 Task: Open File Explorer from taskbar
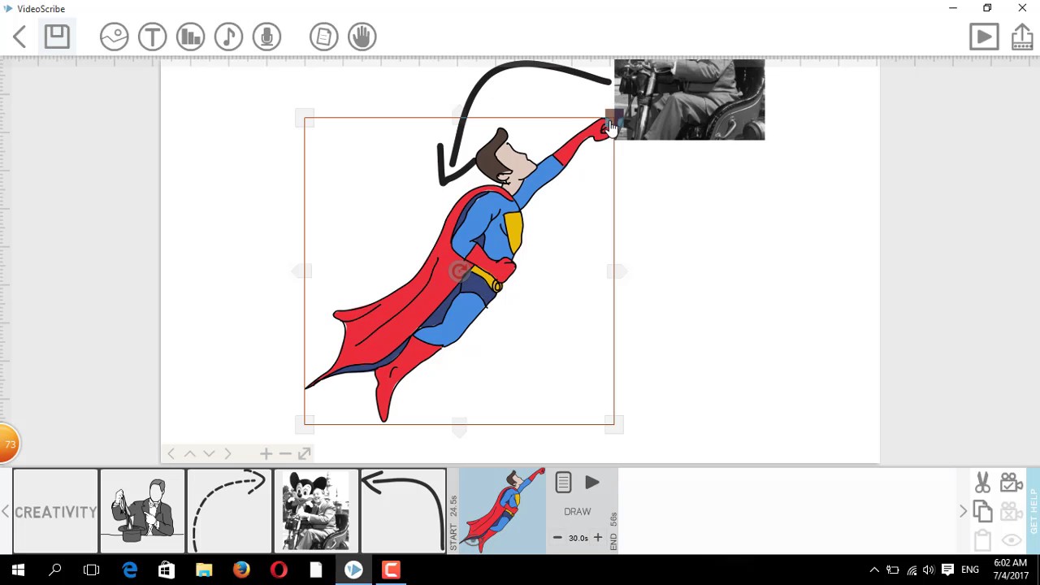[204, 570]
